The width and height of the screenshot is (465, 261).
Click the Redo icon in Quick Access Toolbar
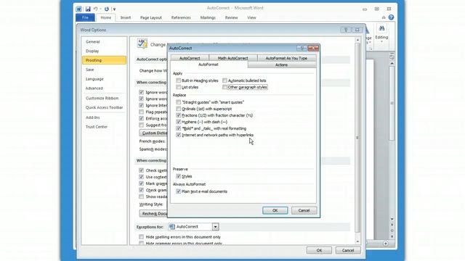[x=107, y=9]
